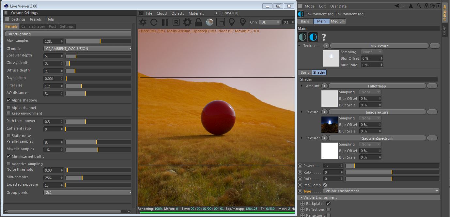Activate the focus picker pin icon
Viewport: 450px width, 217px height.
click(232, 22)
